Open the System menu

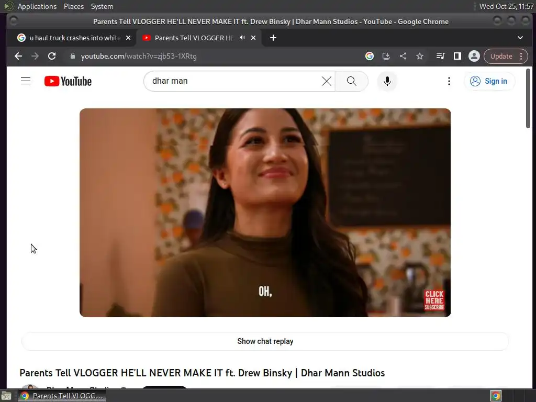(102, 6)
